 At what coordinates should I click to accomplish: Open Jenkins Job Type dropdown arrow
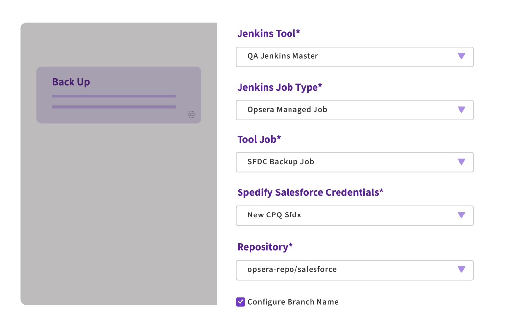coord(461,110)
